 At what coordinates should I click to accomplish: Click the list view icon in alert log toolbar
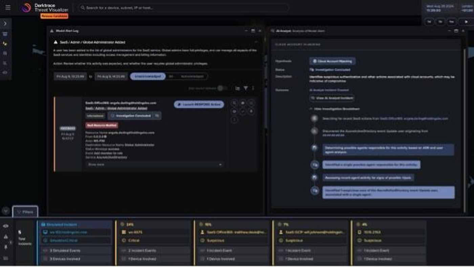[x=238, y=88]
